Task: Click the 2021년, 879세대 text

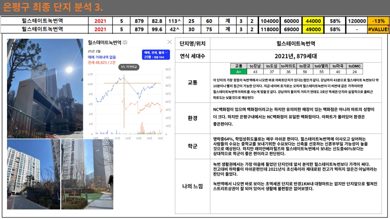Action: click(296, 56)
